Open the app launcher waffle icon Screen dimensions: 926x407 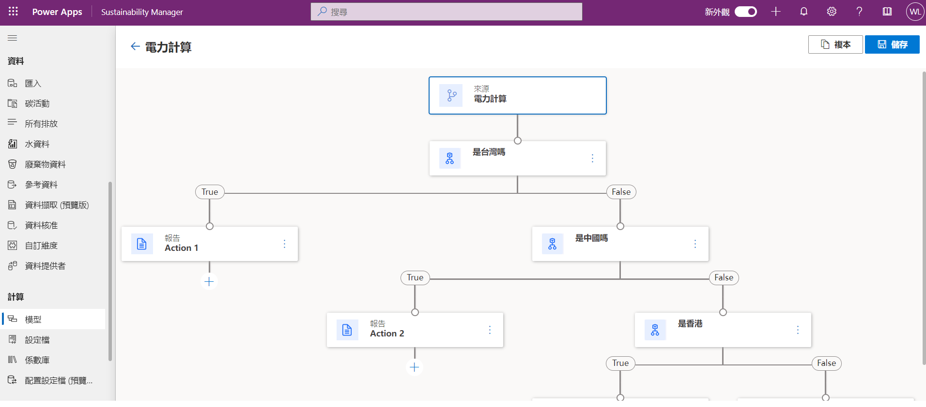(13, 12)
